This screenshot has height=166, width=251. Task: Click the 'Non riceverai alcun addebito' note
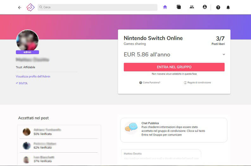point(174,74)
